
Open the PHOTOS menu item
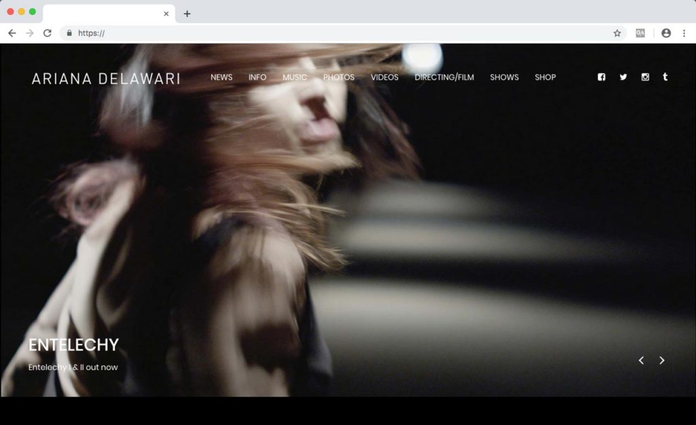click(338, 78)
